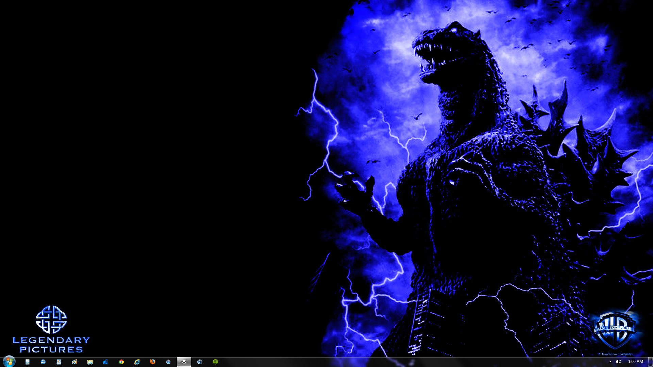653x367 pixels.
Task: Launch Google Chrome from the taskbar
Action: tap(121, 362)
